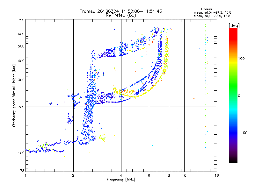
Task: Click the 'Frequency [MHz]' axis label
Action: pos(121,180)
